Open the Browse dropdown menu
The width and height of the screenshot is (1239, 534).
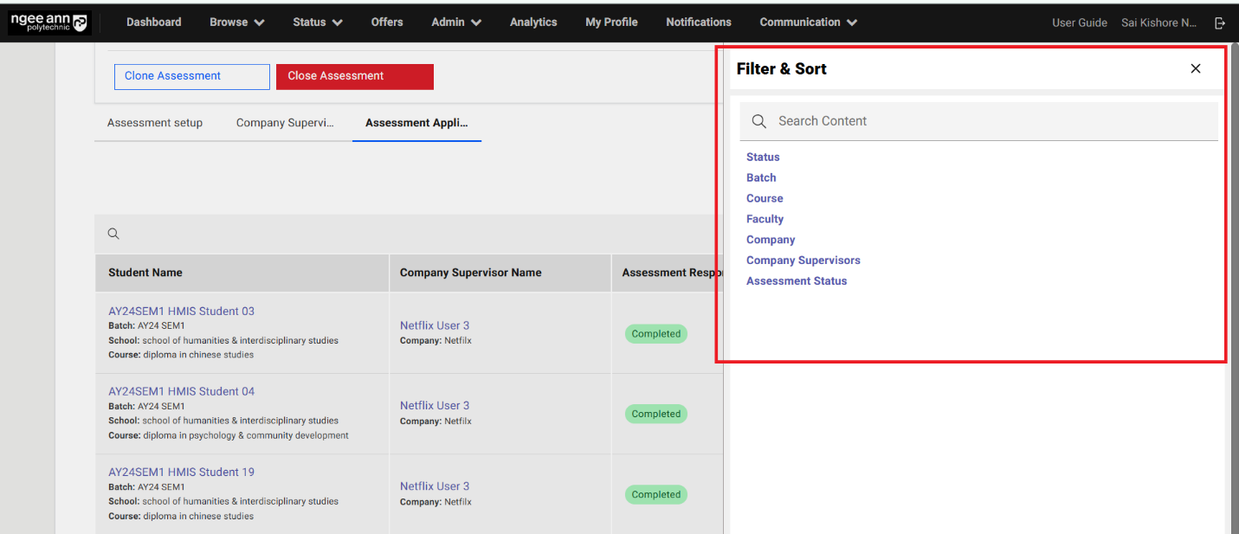(x=236, y=23)
